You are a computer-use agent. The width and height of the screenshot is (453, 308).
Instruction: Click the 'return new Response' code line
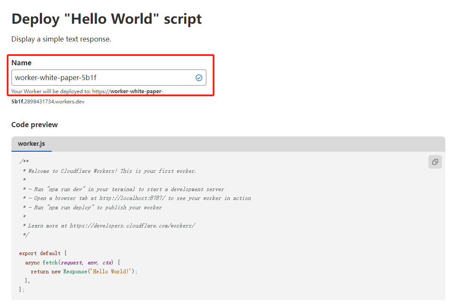pyautogui.click(x=84, y=272)
